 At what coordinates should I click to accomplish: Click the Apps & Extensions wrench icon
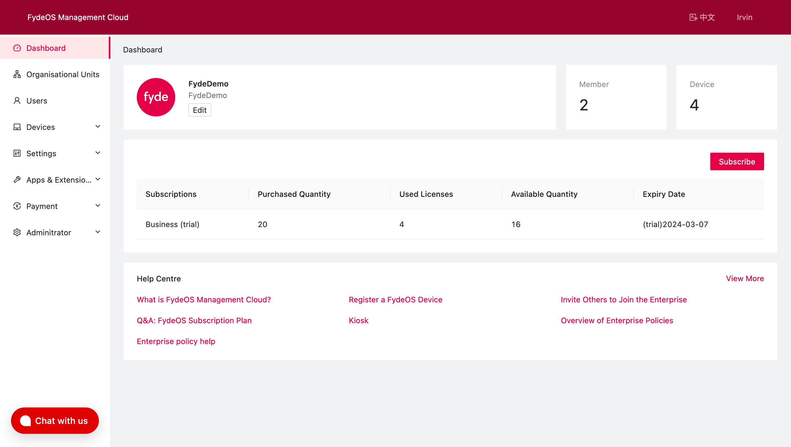17,180
